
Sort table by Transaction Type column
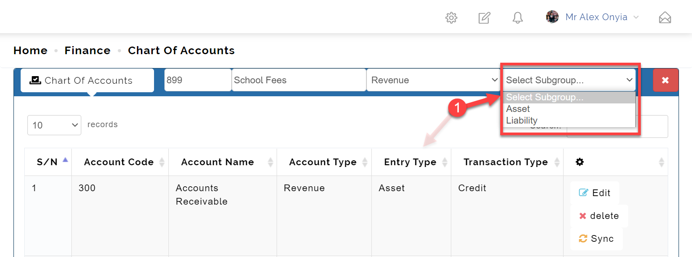(x=507, y=162)
